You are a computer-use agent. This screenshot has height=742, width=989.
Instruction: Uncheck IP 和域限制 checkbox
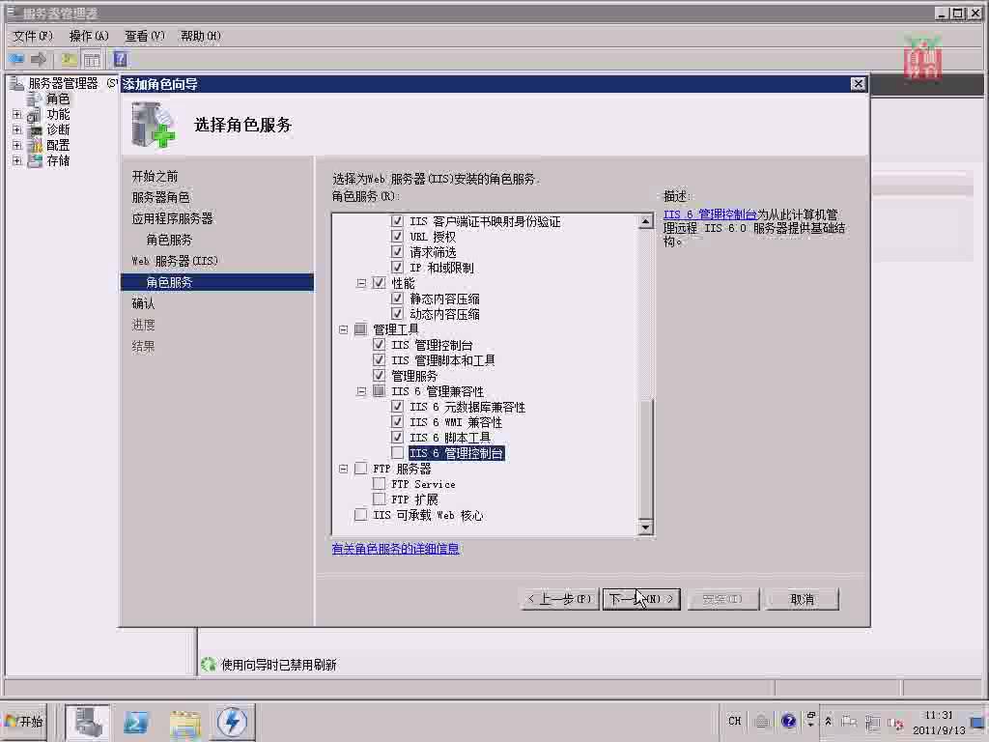point(397,267)
